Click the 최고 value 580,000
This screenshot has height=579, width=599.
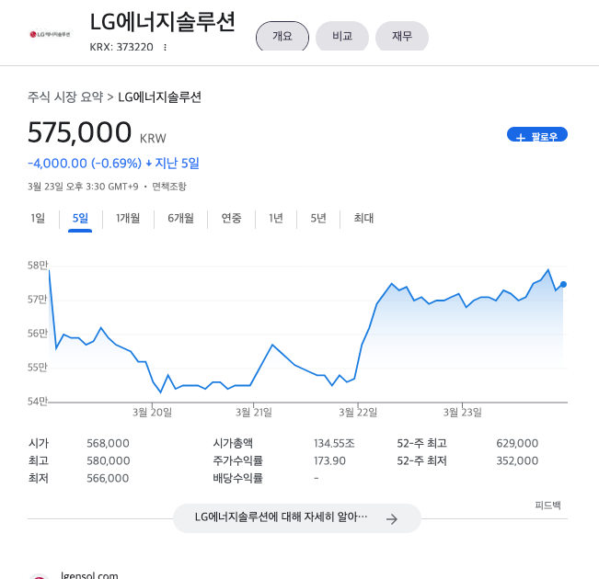tap(108, 460)
